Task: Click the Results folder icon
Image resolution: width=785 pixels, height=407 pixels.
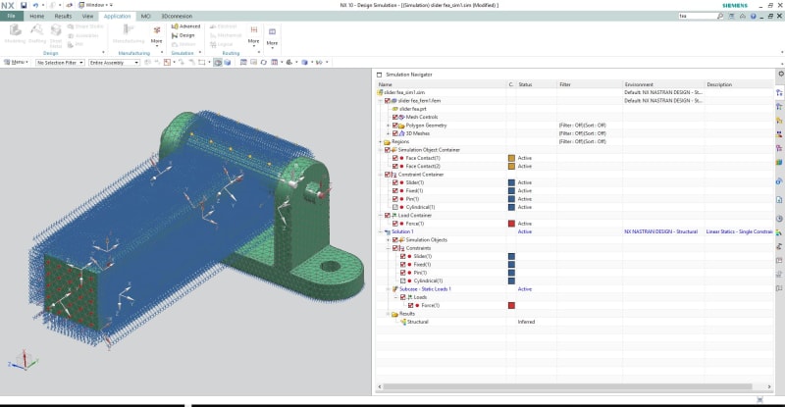Action: coord(395,314)
